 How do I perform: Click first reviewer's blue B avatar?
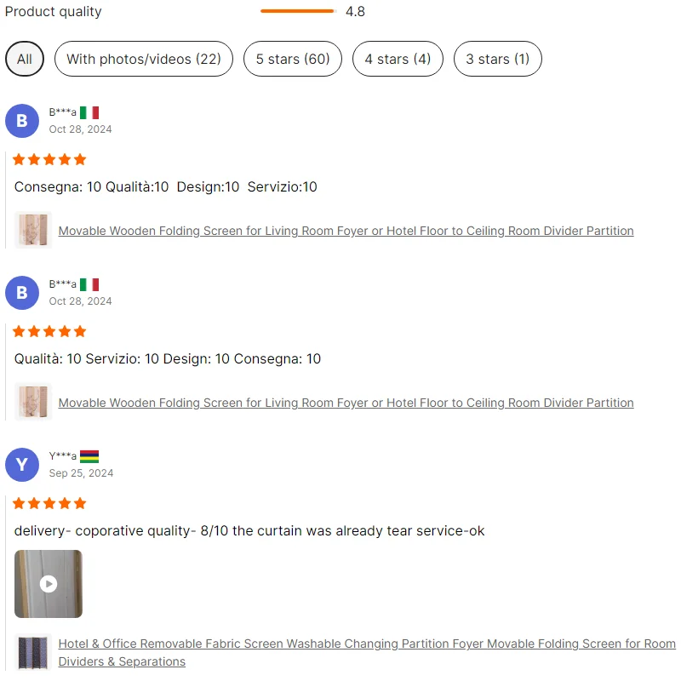[22, 121]
